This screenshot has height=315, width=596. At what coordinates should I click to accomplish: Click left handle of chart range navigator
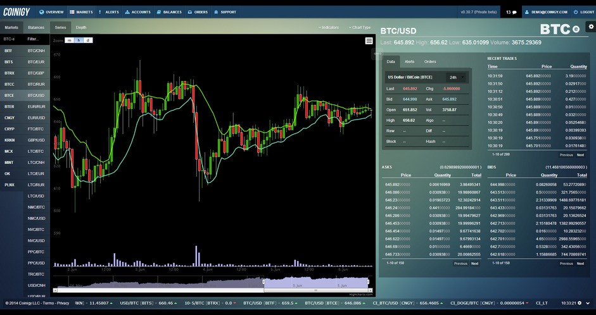[x=263, y=281]
